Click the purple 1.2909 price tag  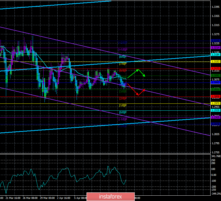216,117
